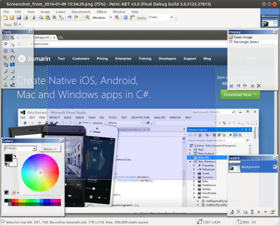
Task: Select the Clone Stamp tool
Action: tap(6, 85)
